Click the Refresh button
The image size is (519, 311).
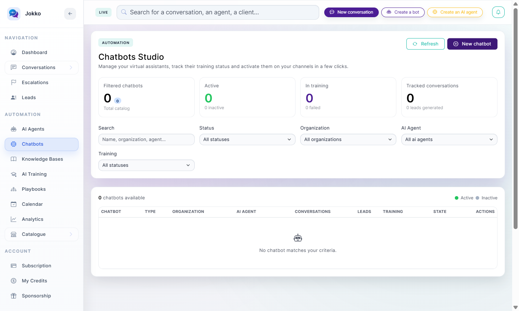pyautogui.click(x=425, y=44)
